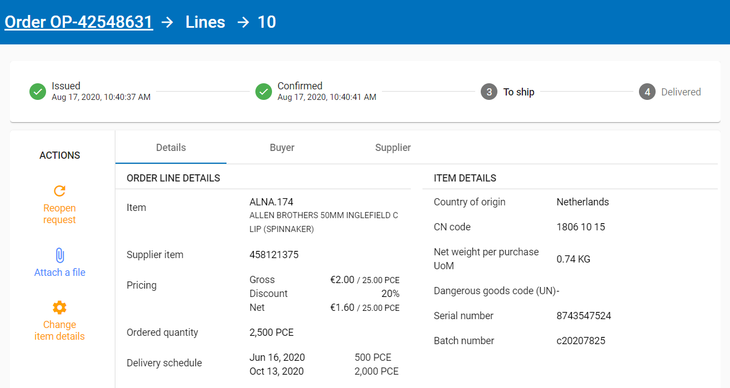This screenshot has height=388, width=730.
Task: Click the To ship step label
Action: (519, 92)
